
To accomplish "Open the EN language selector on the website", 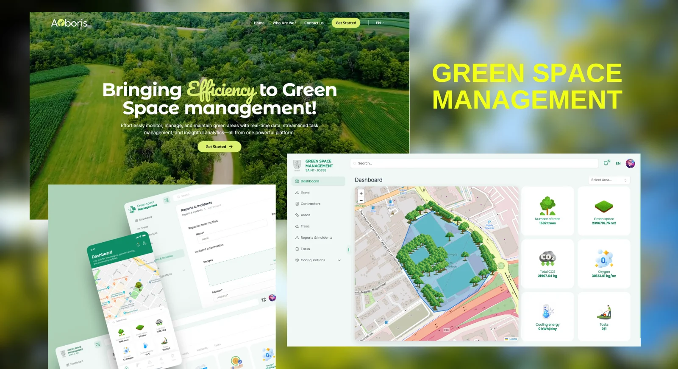I will tap(379, 23).
